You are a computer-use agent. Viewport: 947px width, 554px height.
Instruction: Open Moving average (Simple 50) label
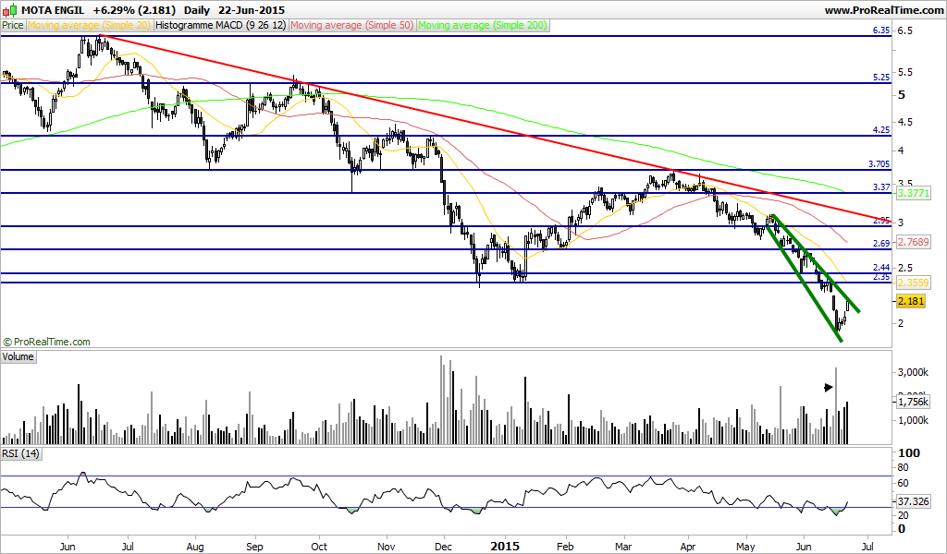[x=352, y=25]
